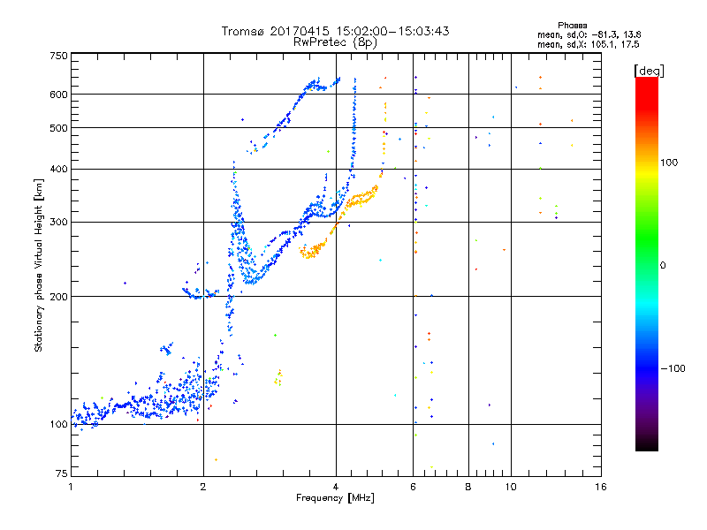
Task: Click the 'mean, sd,O: -81.3, 13.8' line
Action: (589, 34)
